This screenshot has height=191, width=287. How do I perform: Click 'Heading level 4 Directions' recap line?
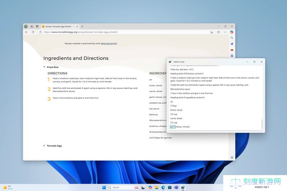[187, 74]
